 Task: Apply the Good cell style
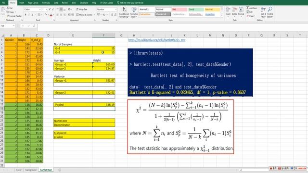click(x=196, y=9)
